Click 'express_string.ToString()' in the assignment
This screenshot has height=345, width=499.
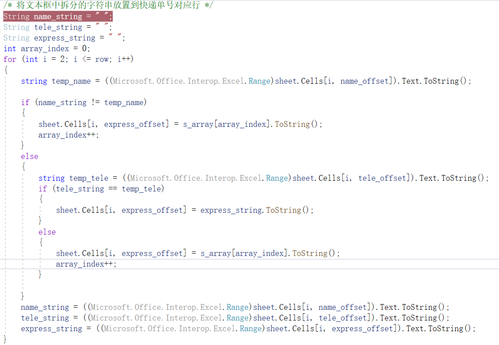(254, 210)
